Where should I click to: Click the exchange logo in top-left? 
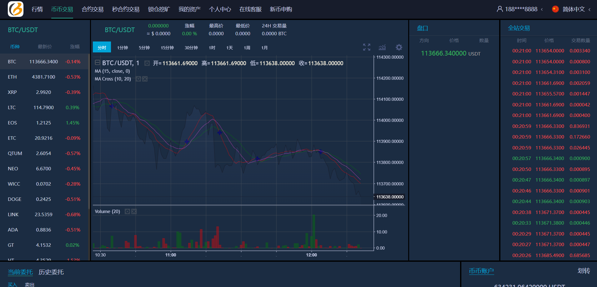tap(16, 9)
